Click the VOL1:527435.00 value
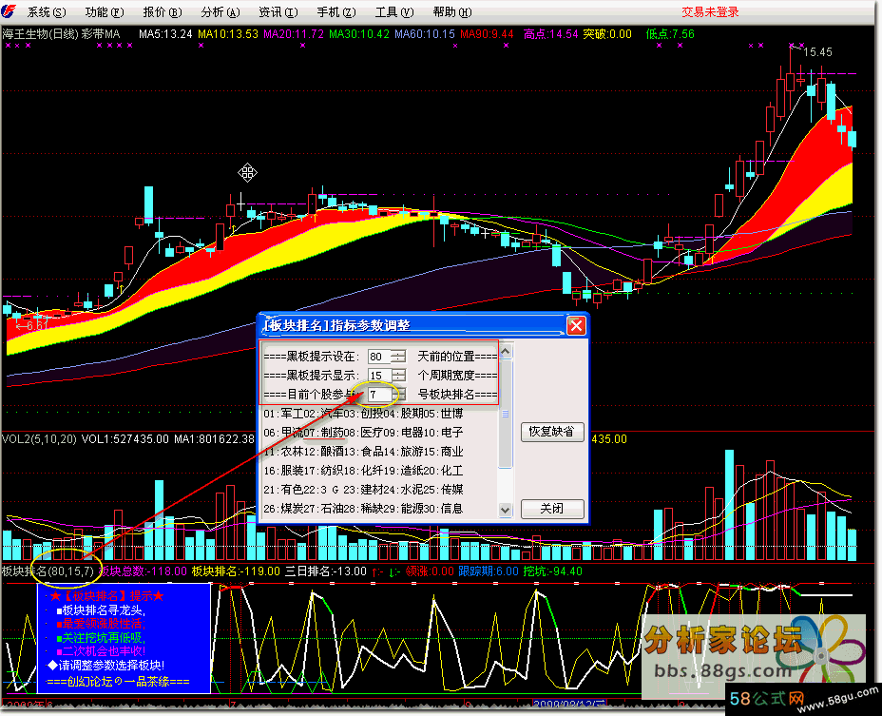This screenshot has height=716, width=882. tap(125, 438)
